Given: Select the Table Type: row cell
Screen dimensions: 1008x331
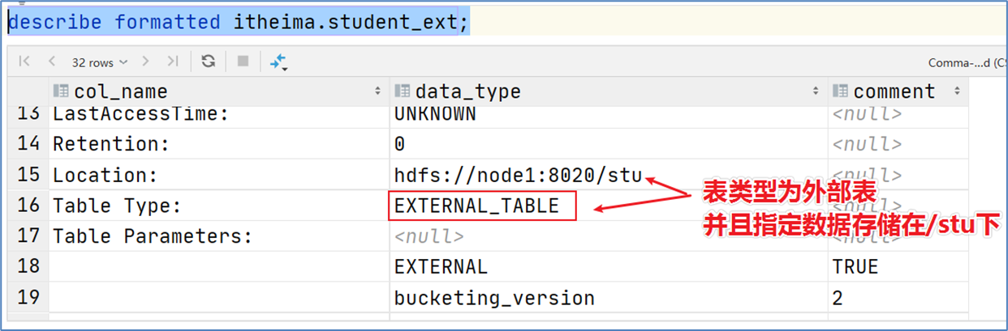Looking at the screenshot, I should 219,206.
